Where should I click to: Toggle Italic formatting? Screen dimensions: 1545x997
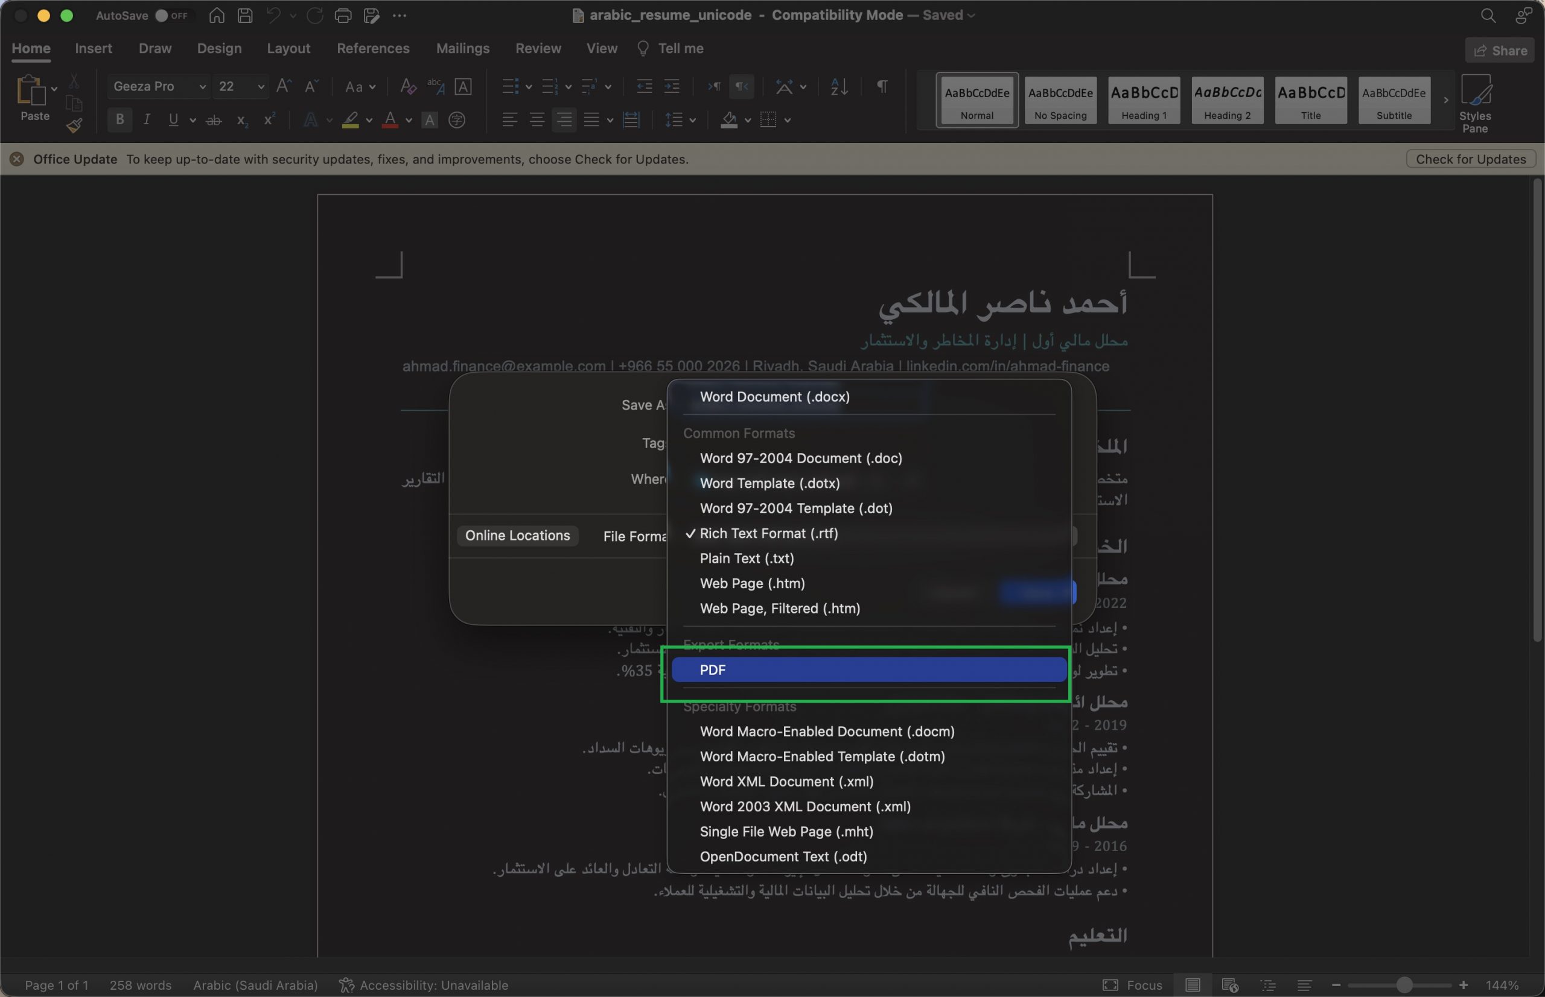point(147,120)
